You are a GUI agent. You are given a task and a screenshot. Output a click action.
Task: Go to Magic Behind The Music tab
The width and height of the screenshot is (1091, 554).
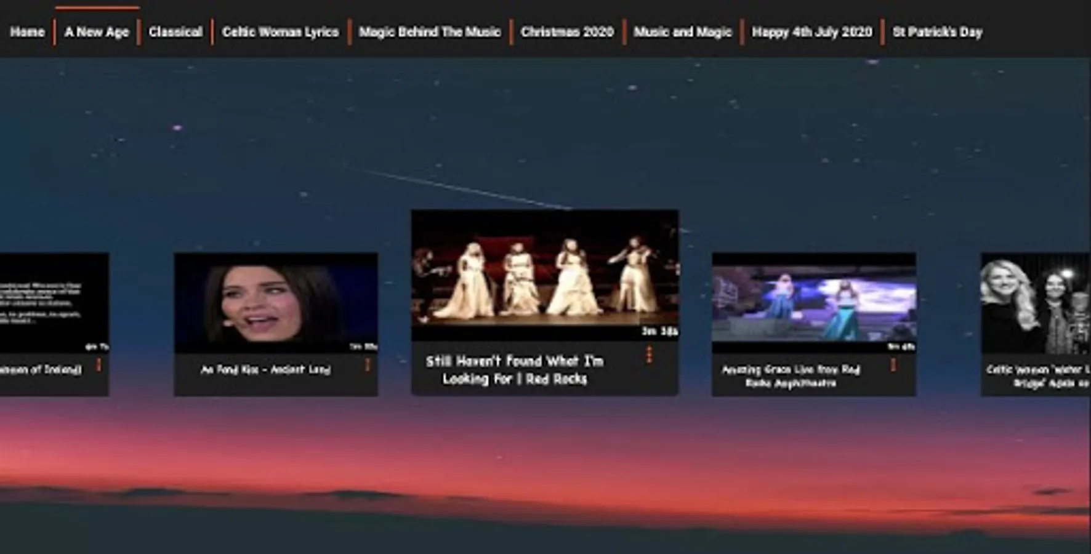[429, 32]
